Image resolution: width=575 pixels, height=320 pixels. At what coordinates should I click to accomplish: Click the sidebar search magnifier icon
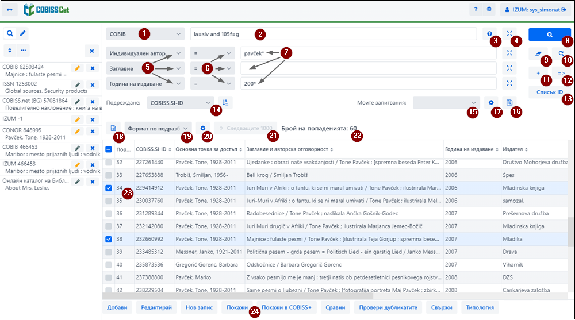click(10, 33)
